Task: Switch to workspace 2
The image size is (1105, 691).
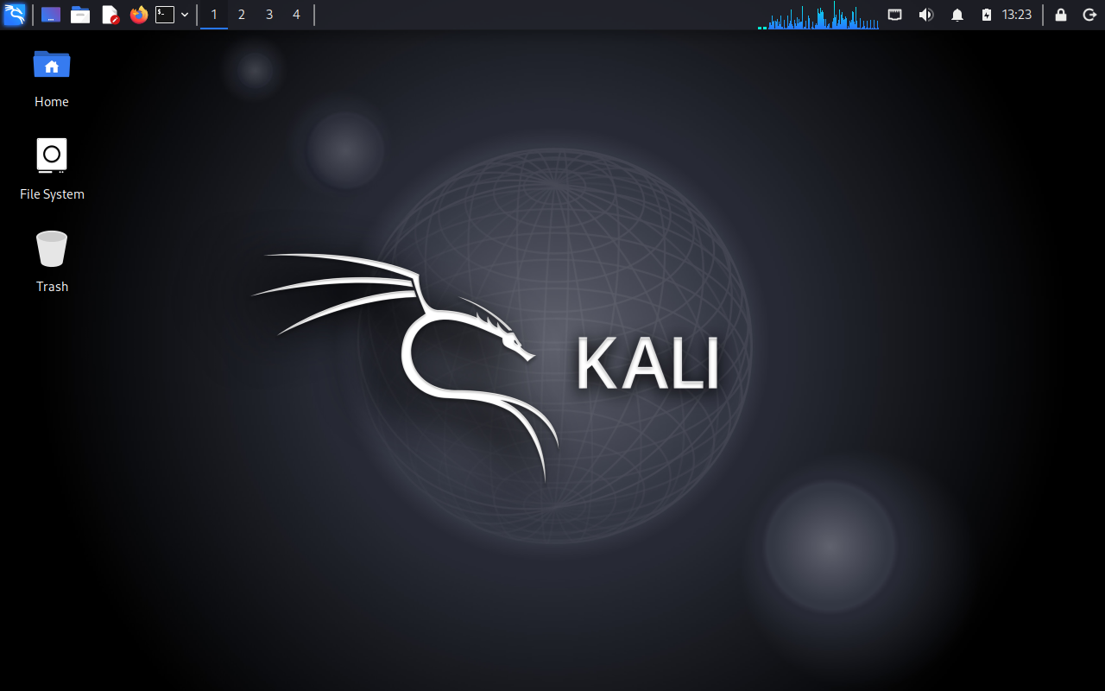Action: click(242, 15)
